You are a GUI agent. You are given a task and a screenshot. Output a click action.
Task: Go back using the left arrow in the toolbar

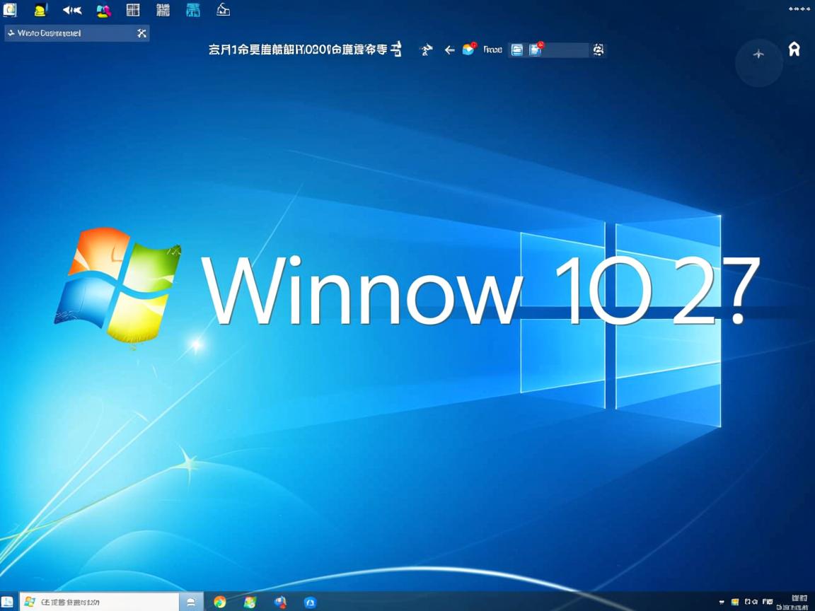point(450,50)
